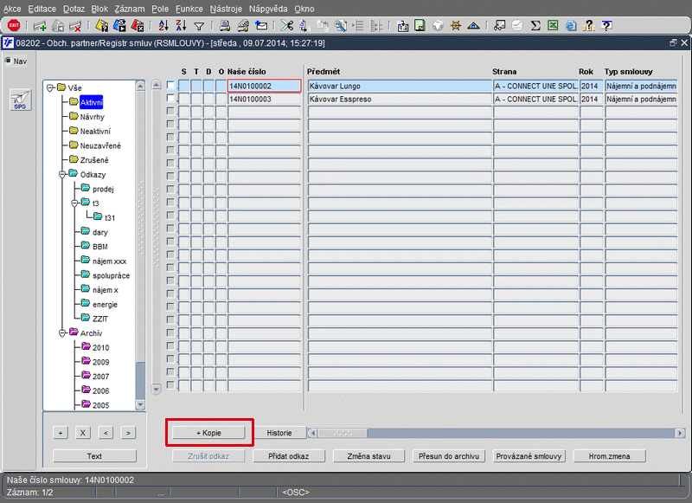
Task: Click the Předmět field Kávovar Esspreso
Action: tap(400, 99)
